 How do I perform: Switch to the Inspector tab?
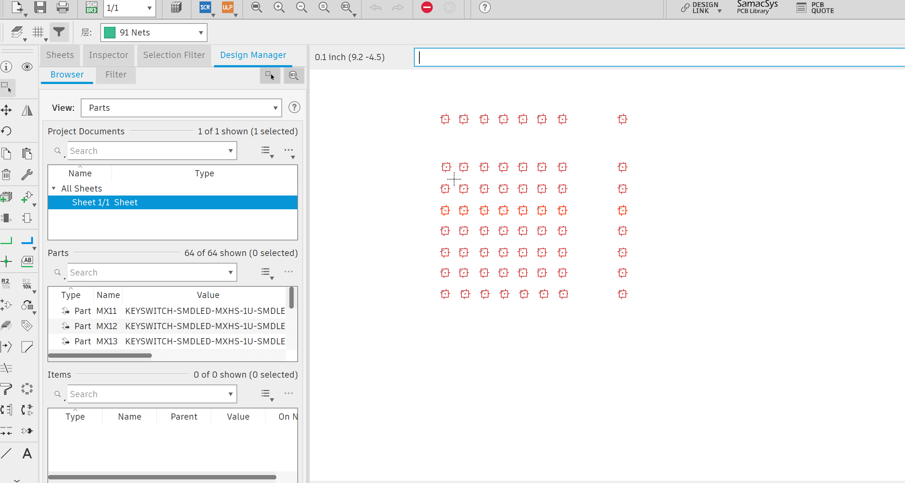click(109, 55)
